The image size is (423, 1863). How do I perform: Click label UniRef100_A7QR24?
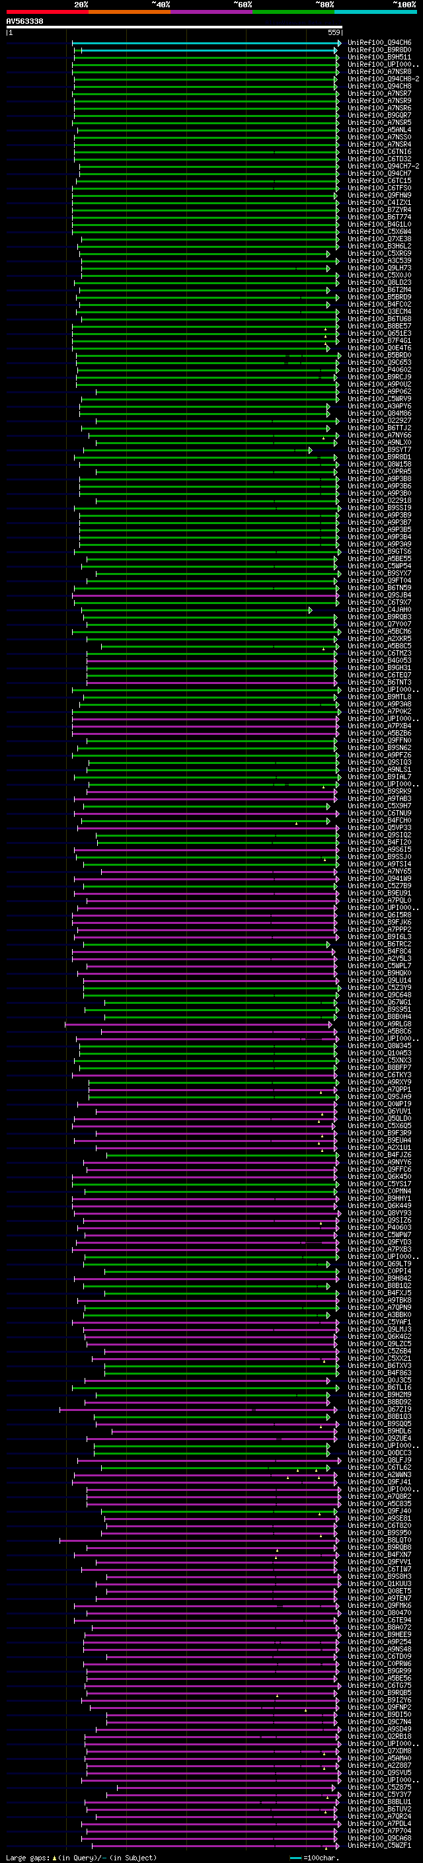(379, 1816)
